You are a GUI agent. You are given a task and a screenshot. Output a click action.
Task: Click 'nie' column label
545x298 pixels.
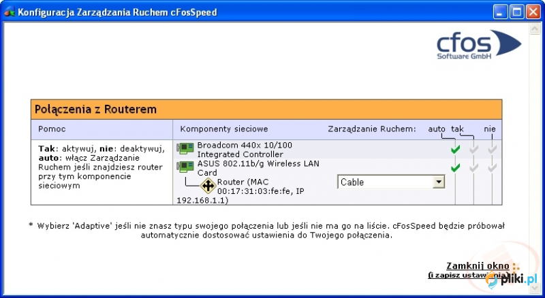[490, 129]
